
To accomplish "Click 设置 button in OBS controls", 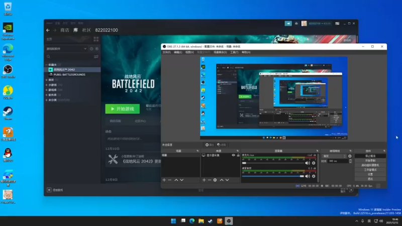I will [x=370, y=174].
